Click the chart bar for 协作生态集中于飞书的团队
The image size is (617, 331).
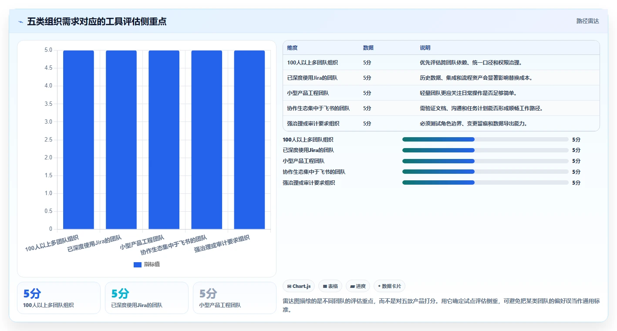click(206, 140)
